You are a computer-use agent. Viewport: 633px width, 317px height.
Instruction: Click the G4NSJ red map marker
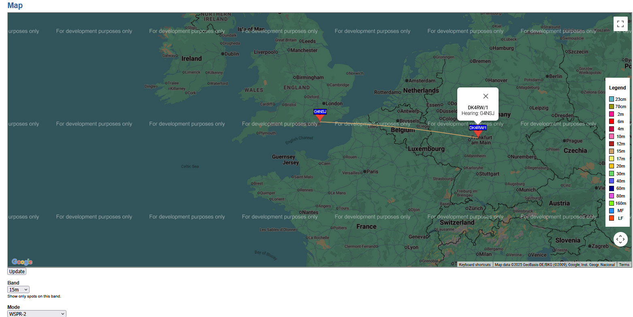(x=320, y=118)
